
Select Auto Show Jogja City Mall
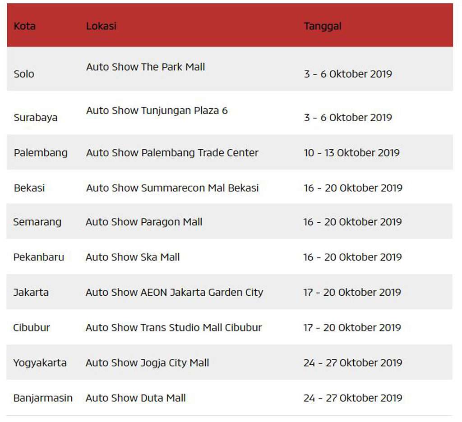(148, 363)
